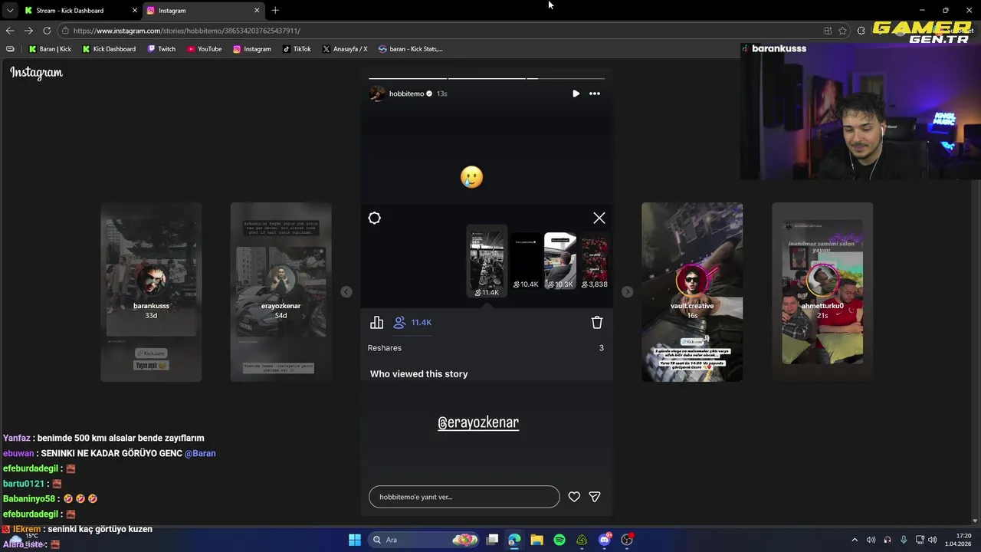981x552 pixels.
Task: Click the taskbar Ara search box
Action: tap(422, 540)
